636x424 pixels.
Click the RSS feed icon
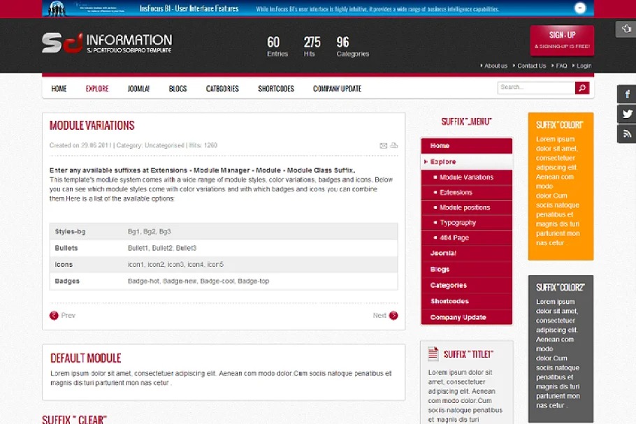(627, 133)
